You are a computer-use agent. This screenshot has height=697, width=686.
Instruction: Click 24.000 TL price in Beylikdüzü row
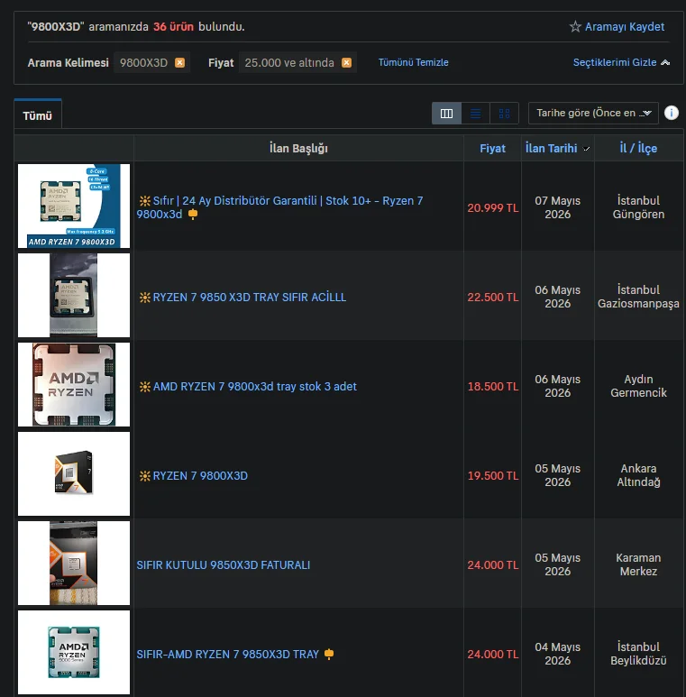[x=493, y=655]
